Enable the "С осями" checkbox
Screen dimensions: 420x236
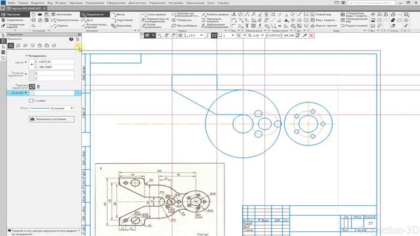click(31, 100)
